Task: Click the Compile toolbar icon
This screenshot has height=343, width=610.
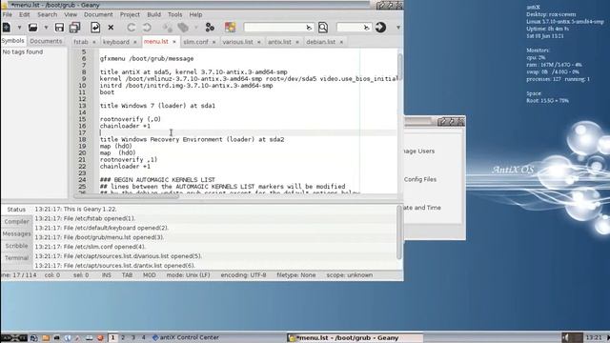Action: 168,28
